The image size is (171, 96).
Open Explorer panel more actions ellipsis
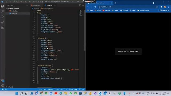(27, 5)
